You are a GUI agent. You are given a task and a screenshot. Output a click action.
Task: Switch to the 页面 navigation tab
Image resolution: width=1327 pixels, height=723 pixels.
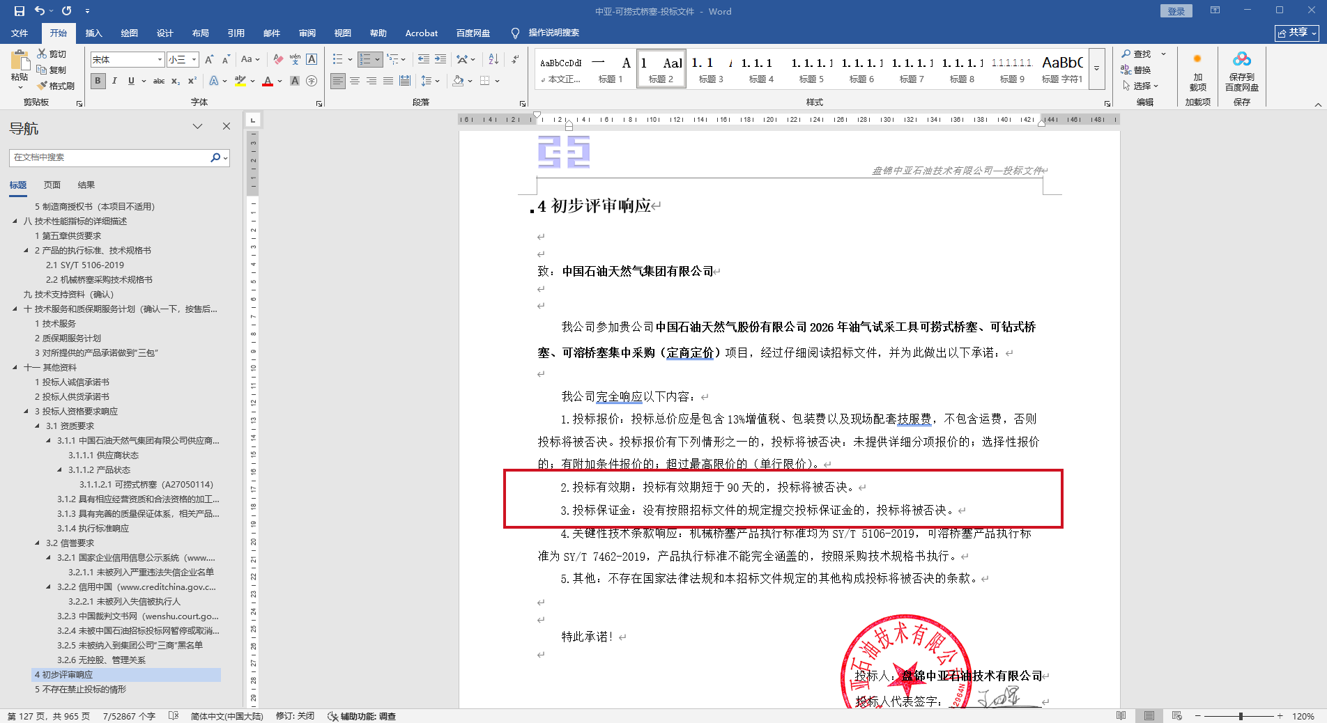[52, 185]
